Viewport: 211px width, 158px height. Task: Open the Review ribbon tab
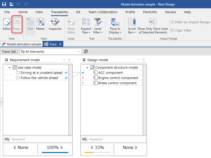(x=171, y=12)
